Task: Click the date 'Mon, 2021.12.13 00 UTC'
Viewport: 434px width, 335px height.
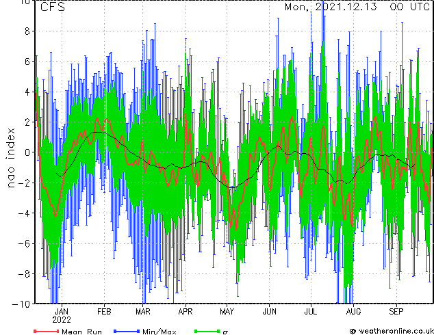Action: 357,7
